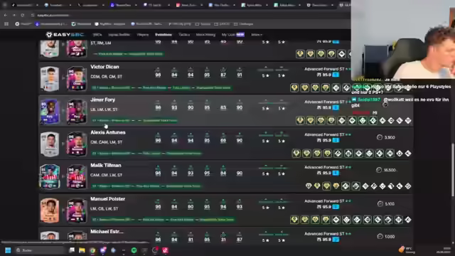Click Jimer Fory positions LB, LM, LW, ST
Viewport: 455px width, 256px height.
click(104, 110)
